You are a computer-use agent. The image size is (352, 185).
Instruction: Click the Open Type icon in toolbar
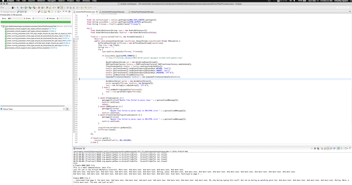click(47, 8)
